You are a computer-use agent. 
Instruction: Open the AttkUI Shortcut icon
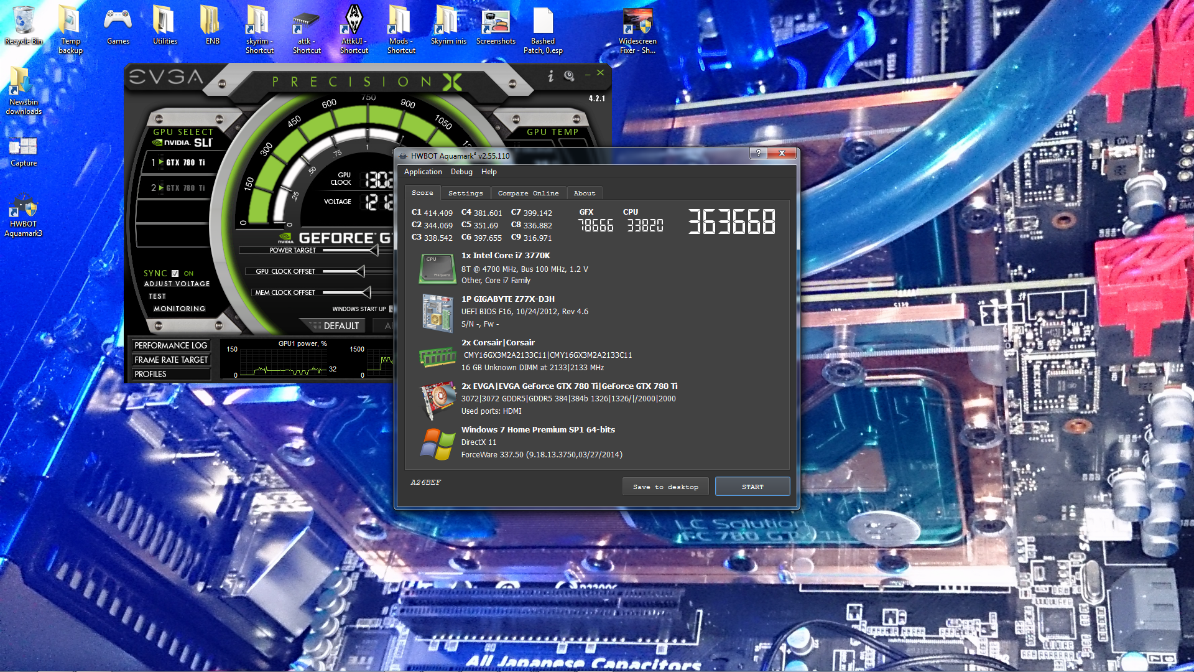pyautogui.click(x=354, y=29)
